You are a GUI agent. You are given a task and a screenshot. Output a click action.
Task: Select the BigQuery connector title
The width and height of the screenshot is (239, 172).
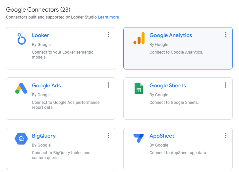click(44, 136)
